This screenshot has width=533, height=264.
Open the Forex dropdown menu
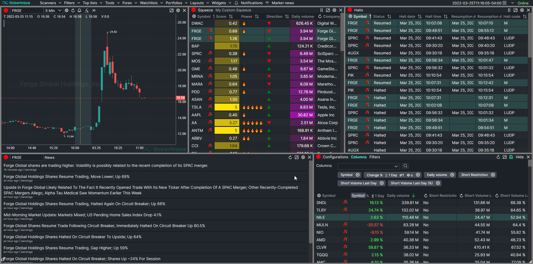point(130,3)
